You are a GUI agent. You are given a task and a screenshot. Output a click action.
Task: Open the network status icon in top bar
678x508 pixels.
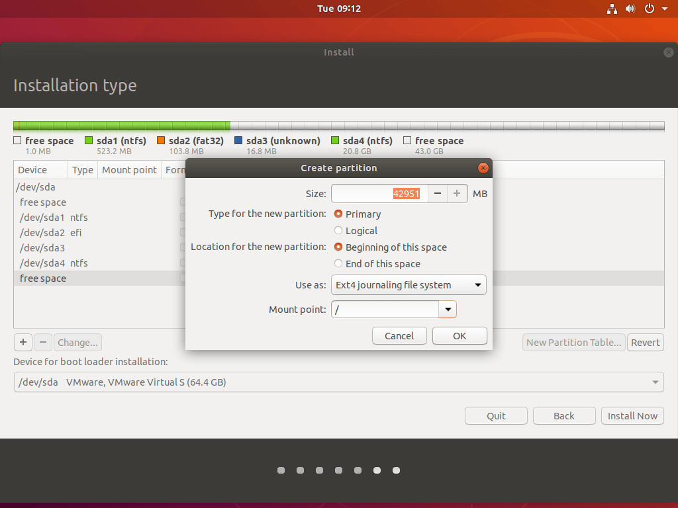click(612, 9)
